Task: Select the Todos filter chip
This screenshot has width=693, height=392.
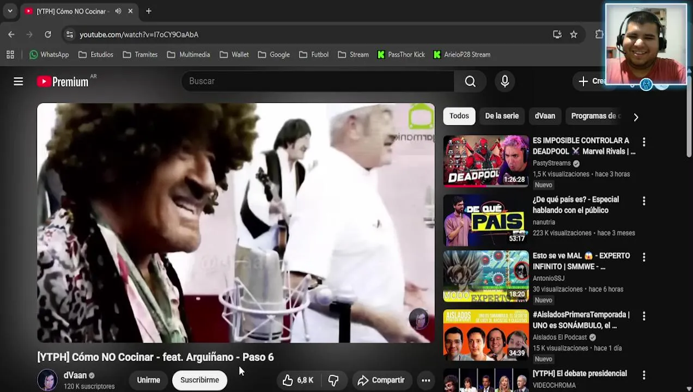Action: pyautogui.click(x=459, y=116)
